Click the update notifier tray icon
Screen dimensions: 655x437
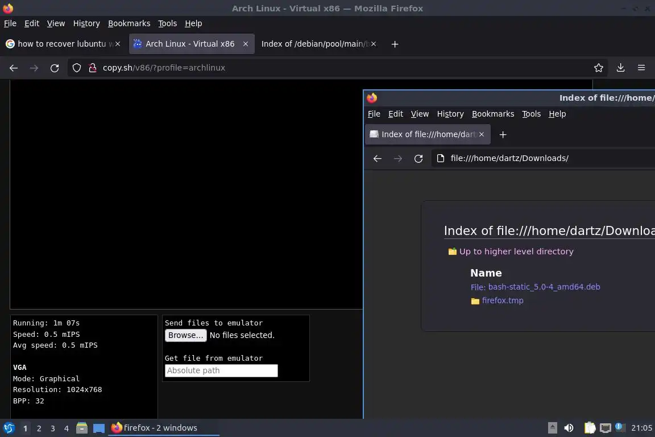pyautogui.click(x=620, y=427)
